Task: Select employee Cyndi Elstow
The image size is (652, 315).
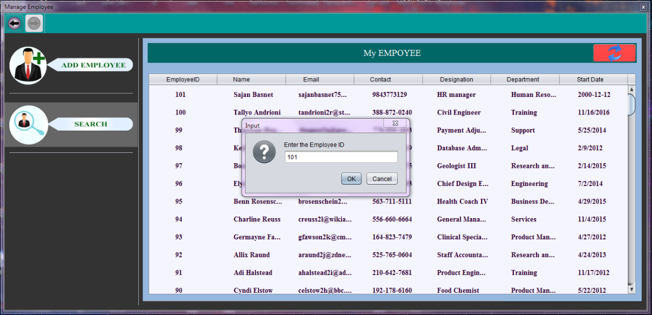Action: tap(253, 291)
